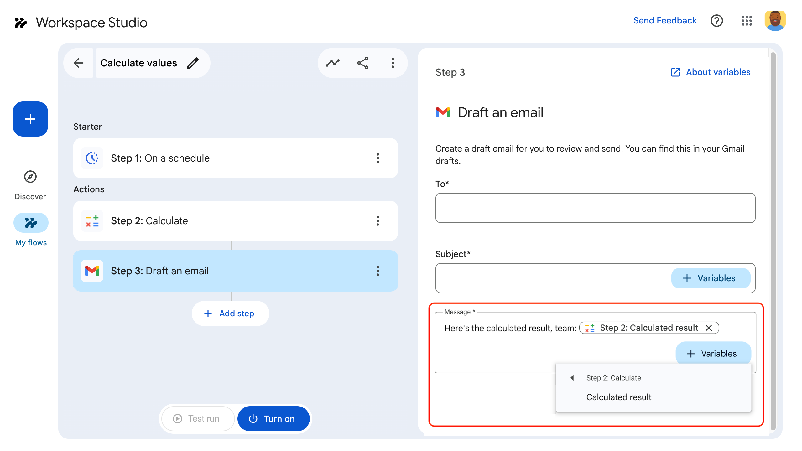This screenshot has width=802, height=451.
Task: Start a Test run of the flow
Action: pos(197,418)
